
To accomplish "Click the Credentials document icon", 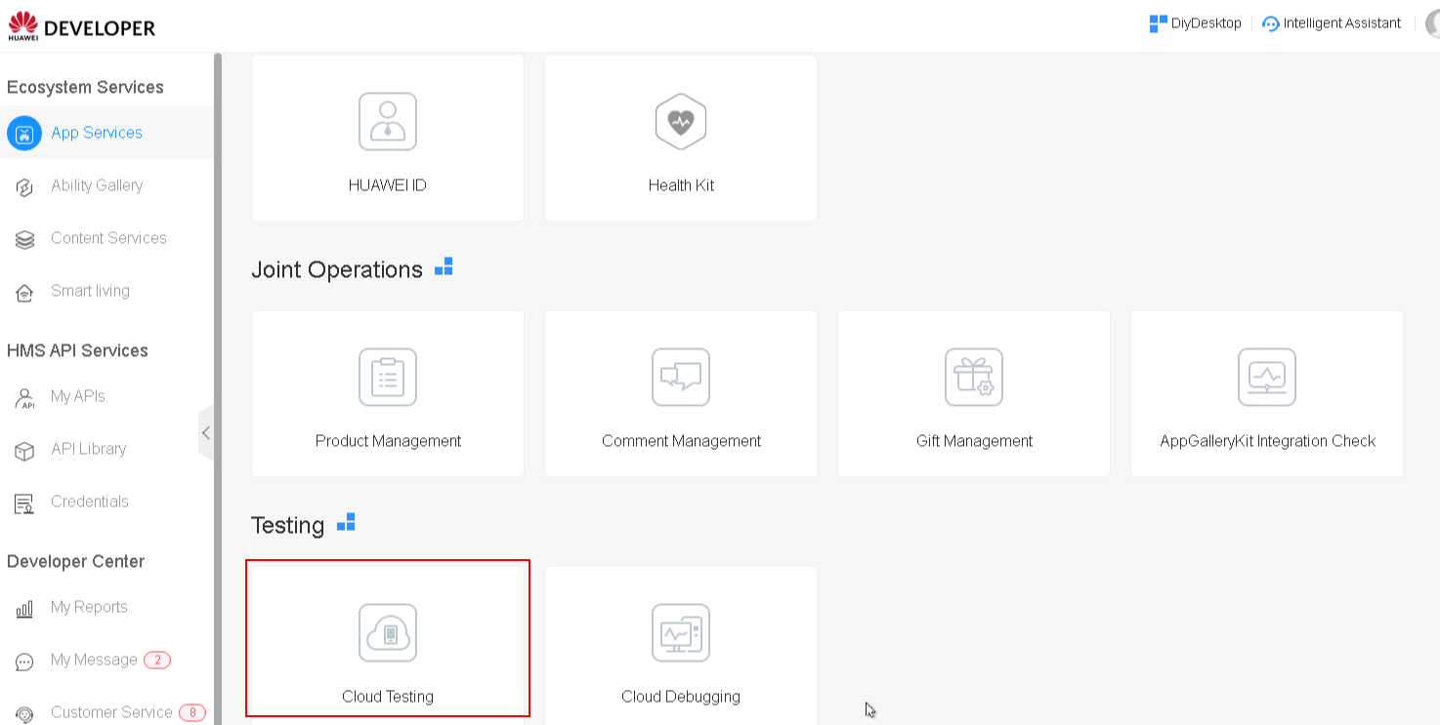I will coord(24,503).
